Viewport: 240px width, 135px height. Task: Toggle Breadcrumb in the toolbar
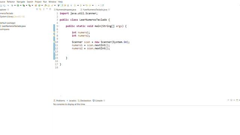(x=58, y=5)
